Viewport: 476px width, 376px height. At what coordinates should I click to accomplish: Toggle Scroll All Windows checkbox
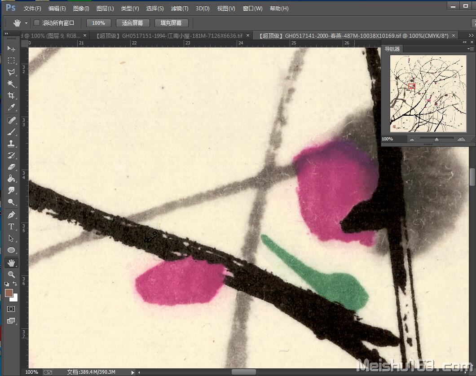click(x=37, y=23)
